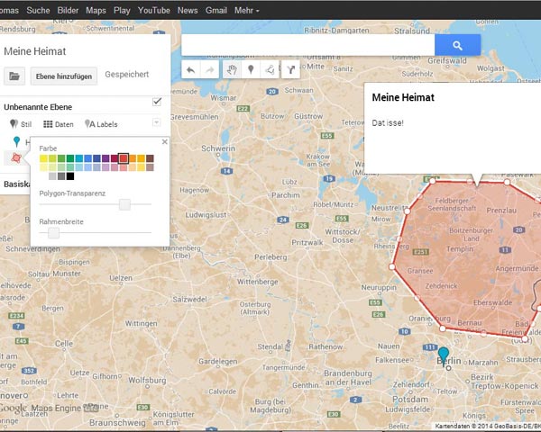Click the red polygon item icon in layer list

click(16, 157)
